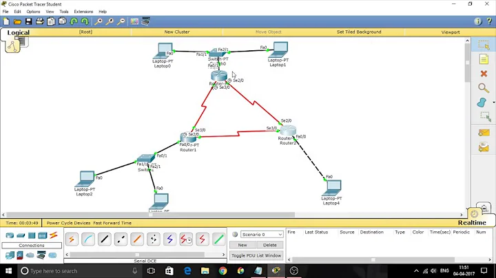The width and height of the screenshot is (496, 278).
Task: Open the Scenario 0 dropdown
Action: (262, 235)
